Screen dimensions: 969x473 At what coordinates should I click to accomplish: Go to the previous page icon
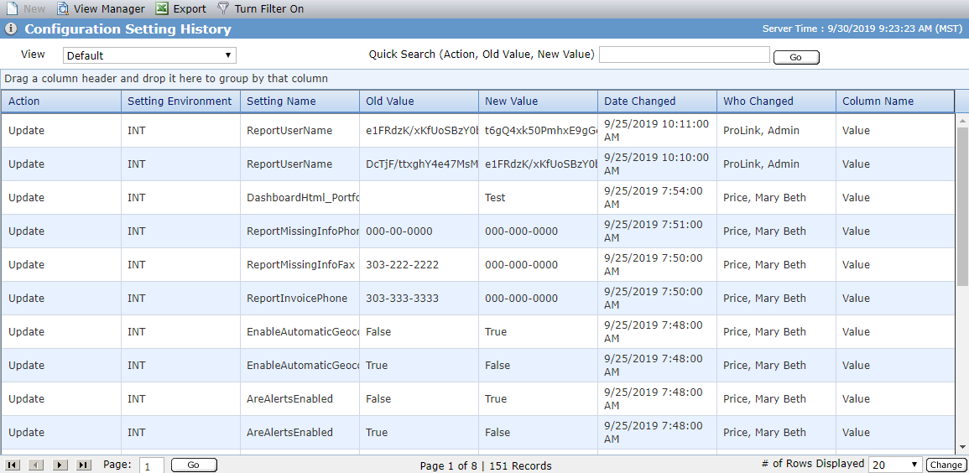pyautogui.click(x=36, y=465)
